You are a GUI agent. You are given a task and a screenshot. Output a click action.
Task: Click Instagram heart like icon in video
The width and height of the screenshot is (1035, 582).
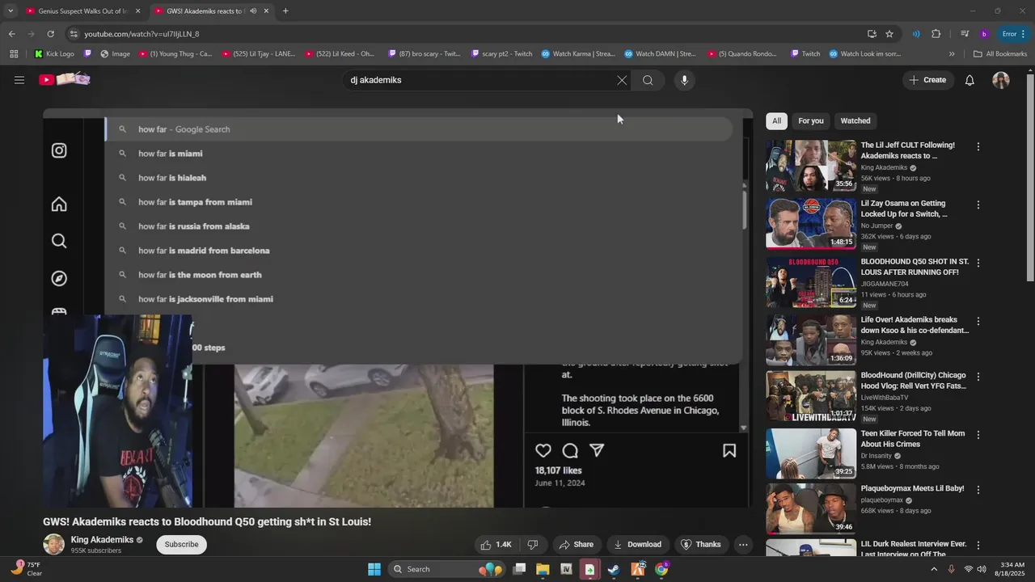(x=543, y=450)
